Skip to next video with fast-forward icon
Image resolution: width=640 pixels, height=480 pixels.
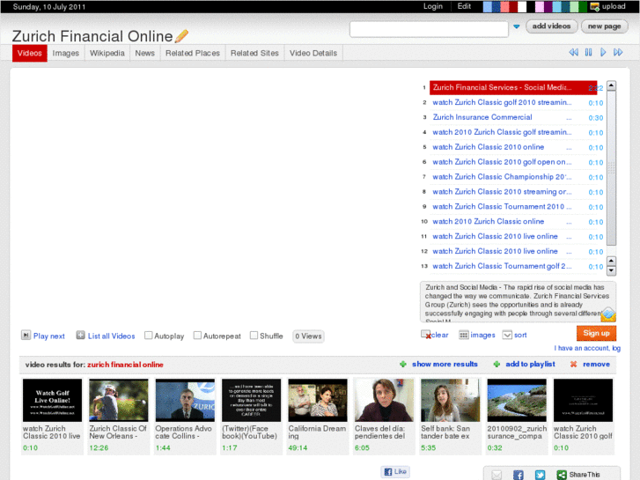pos(618,52)
